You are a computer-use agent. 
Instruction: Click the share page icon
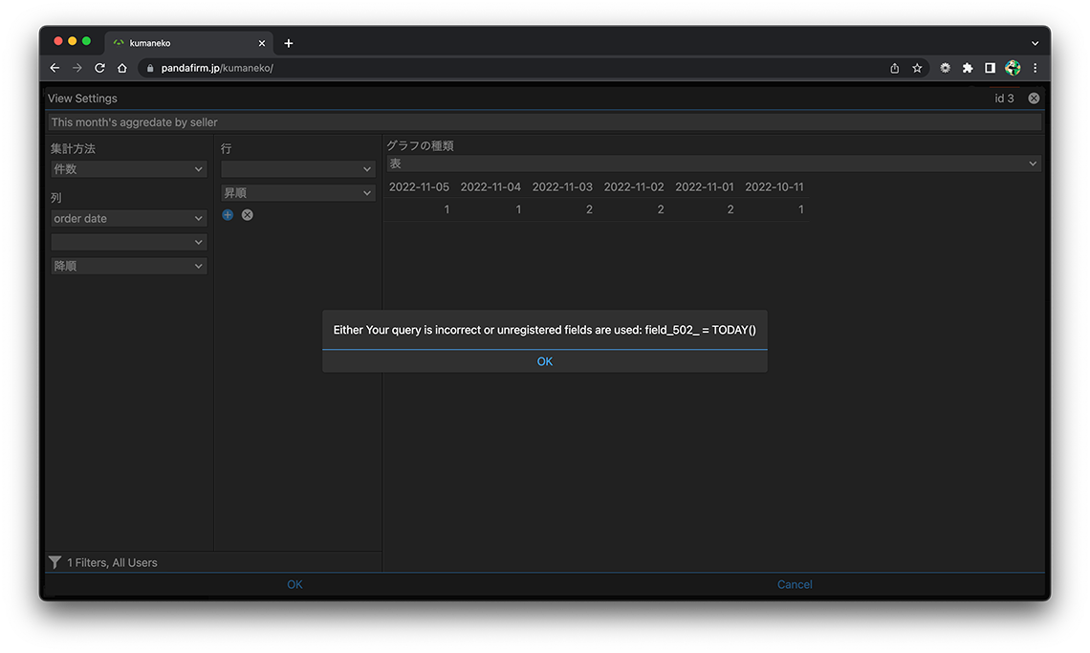tap(894, 68)
